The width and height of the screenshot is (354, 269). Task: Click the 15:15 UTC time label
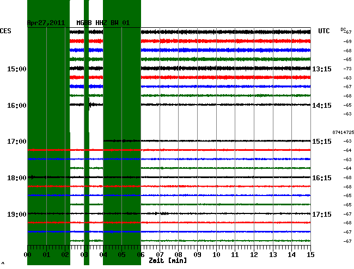pos(322,142)
